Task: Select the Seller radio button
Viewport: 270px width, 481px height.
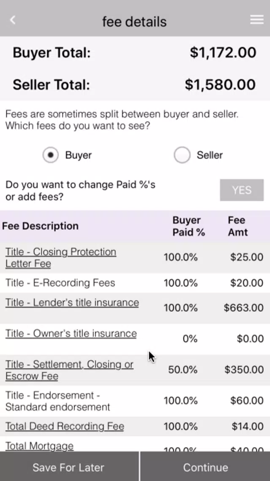Action: [x=182, y=155]
